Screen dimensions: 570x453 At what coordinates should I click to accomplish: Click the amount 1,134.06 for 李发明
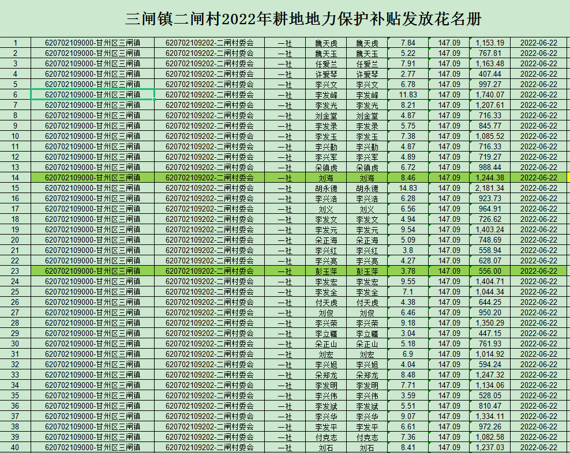click(x=490, y=386)
